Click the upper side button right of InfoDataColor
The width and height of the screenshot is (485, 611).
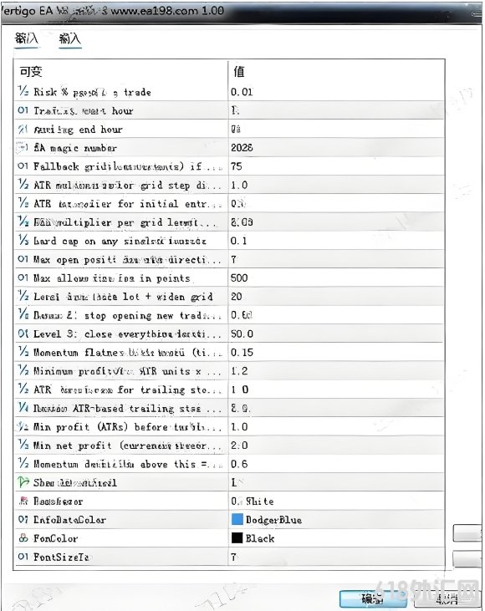point(467,532)
